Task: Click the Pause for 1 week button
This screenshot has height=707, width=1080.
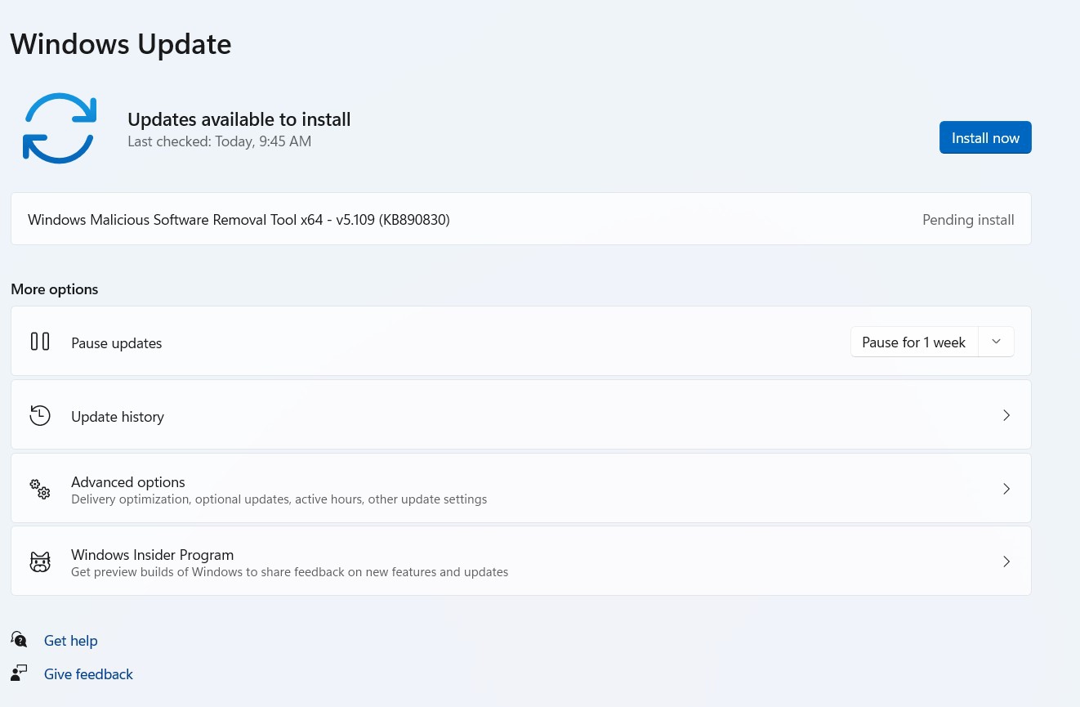Action: tap(913, 342)
